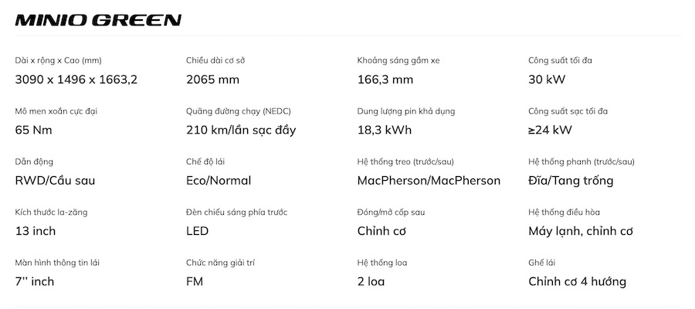Click the ground clearance value 166,3 mm
695x309 pixels.
point(385,80)
